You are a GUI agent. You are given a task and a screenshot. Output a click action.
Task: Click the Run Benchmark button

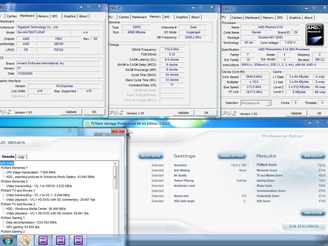[304, 226]
